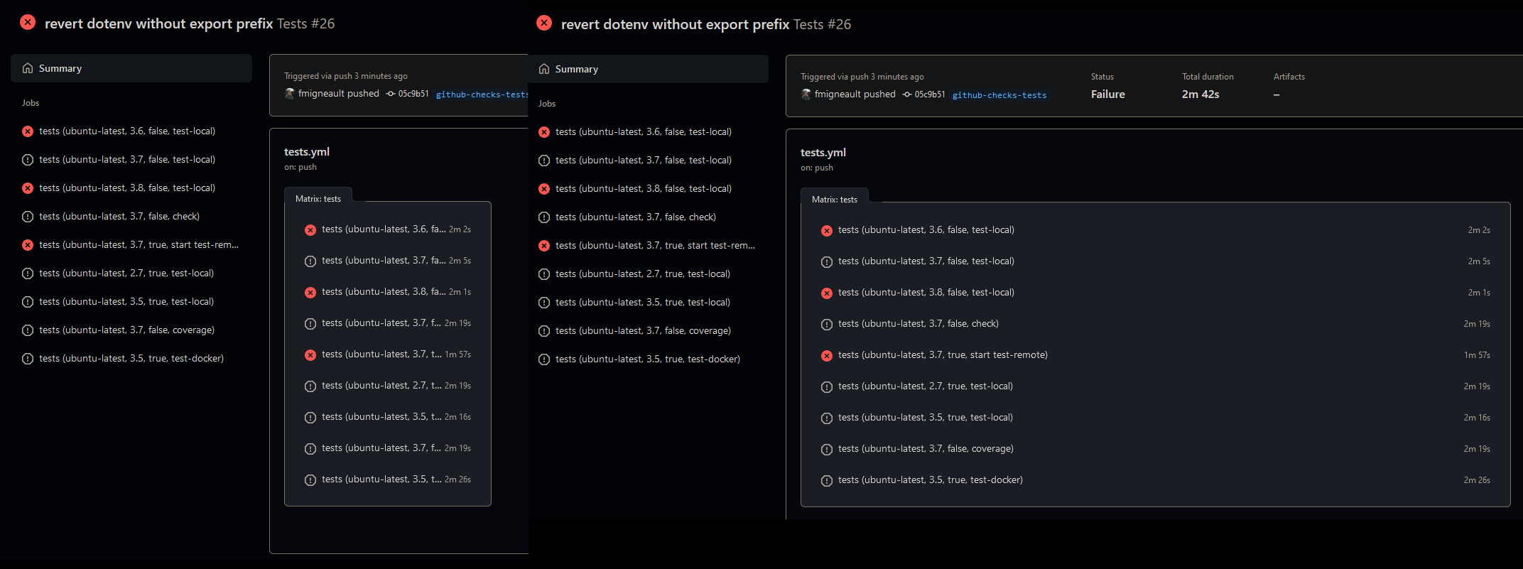Click the cancelled icon on the left matrix row lasting 2m 26s

point(310,480)
